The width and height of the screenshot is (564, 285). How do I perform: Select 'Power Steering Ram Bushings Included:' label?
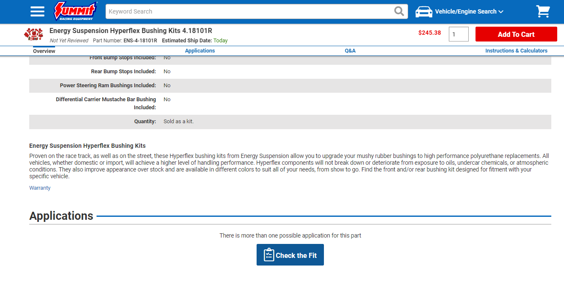(x=108, y=86)
